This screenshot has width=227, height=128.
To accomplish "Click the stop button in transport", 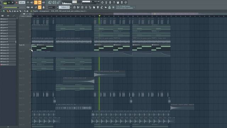I will 13,2.
